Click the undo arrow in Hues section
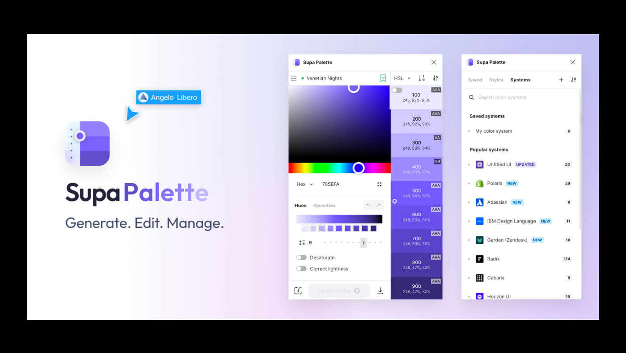626x353 pixels. tap(368, 206)
